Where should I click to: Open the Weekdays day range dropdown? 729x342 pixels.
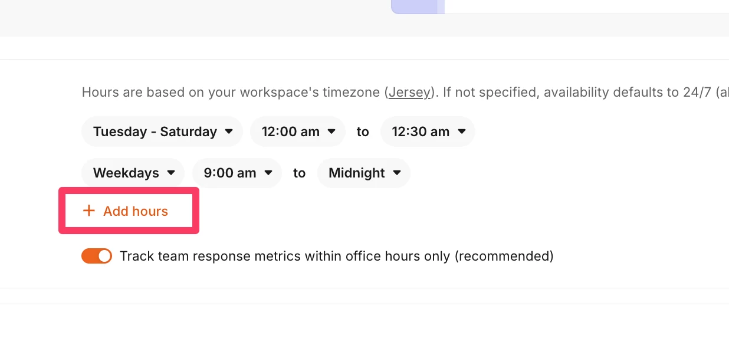133,173
